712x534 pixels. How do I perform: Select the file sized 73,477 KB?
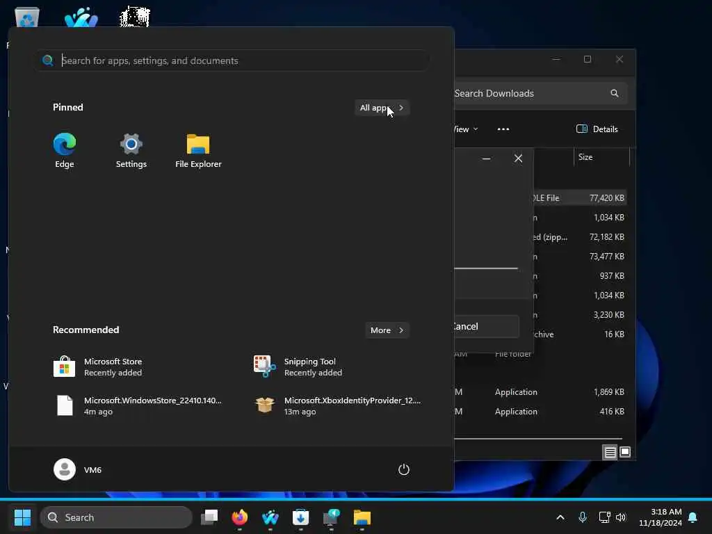pos(581,257)
